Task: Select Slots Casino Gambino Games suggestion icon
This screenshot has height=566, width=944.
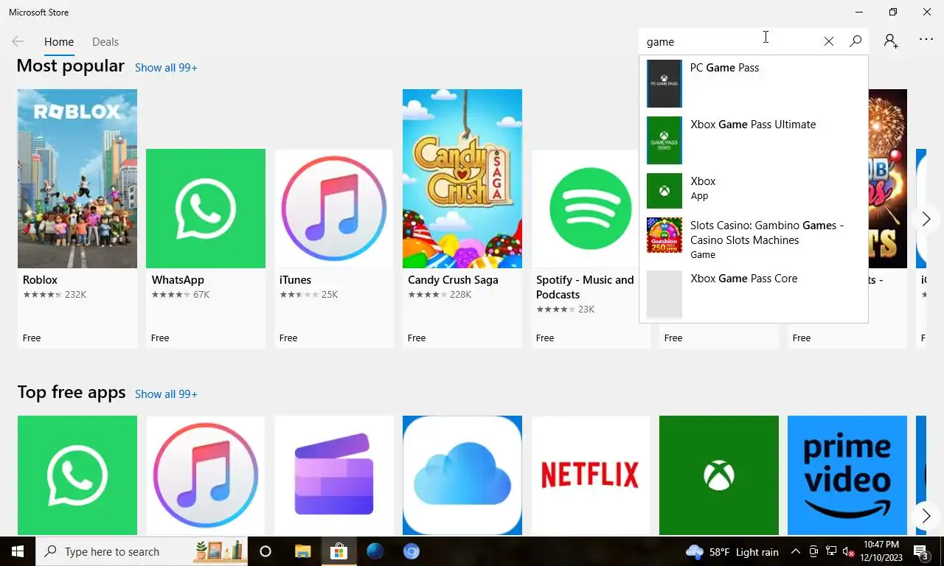Action: pyautogui.click(x=664, y=235)
